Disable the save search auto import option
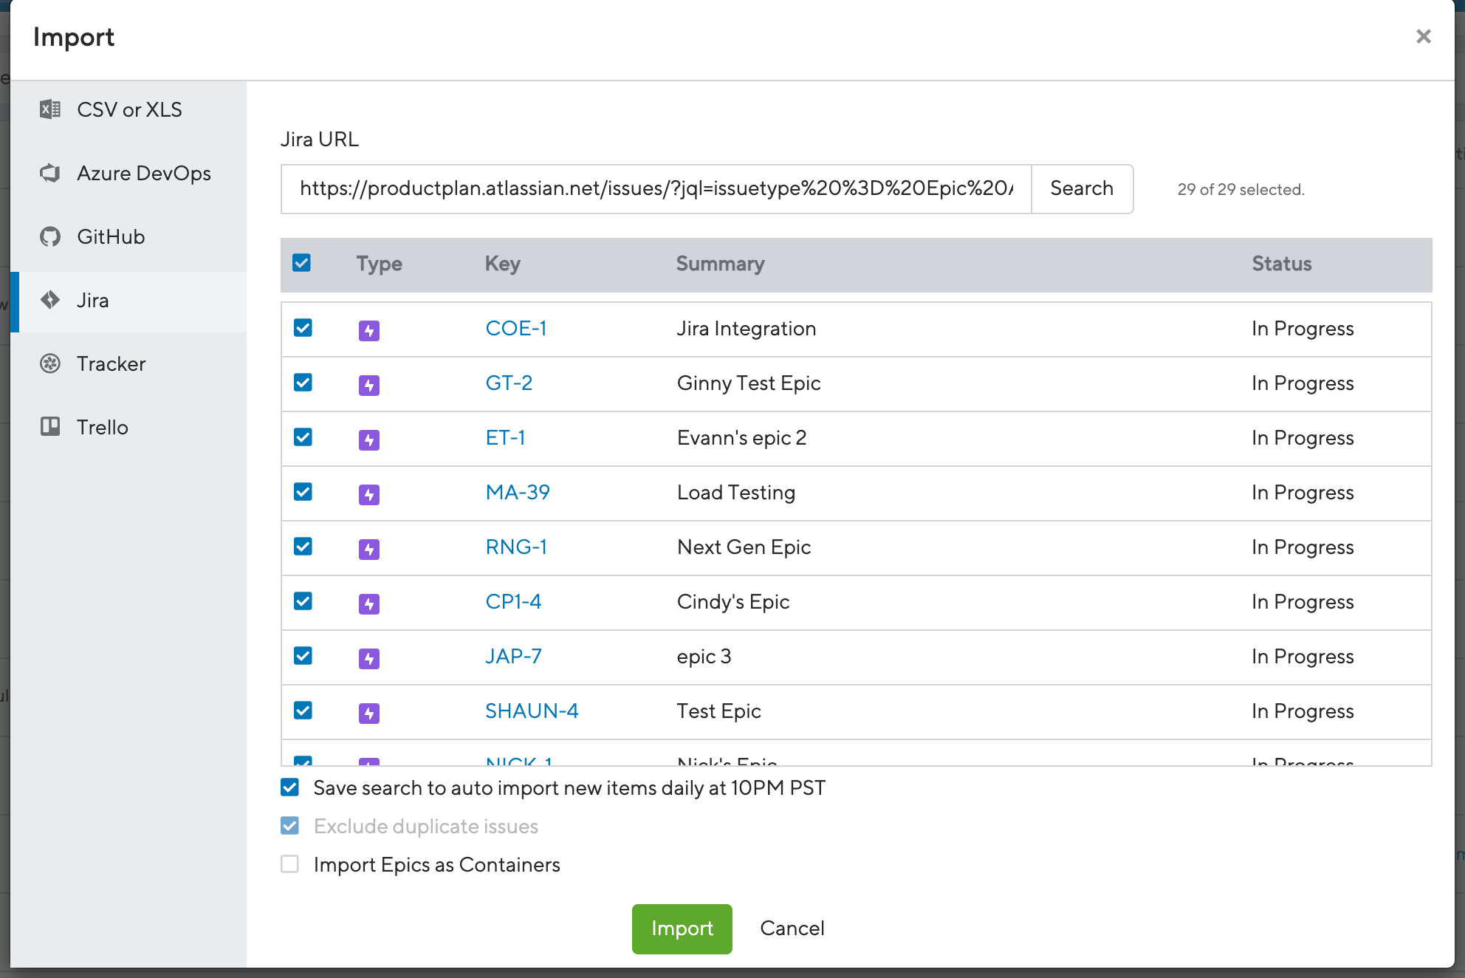 pyautogui.click(x=289, y=787)
